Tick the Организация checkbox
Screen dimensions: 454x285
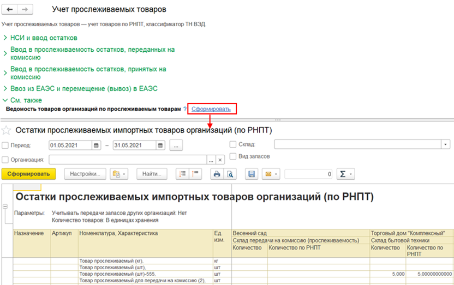5,160
